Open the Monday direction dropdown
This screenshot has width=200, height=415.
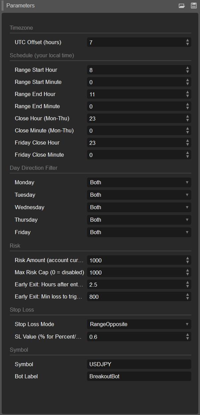tap(139, 182)
